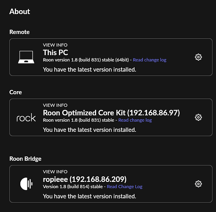Click the Roon version 1.8 64bit text

click(x=86, y=60)
